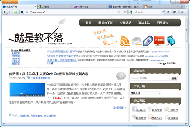This screenshot has height=127, width=190.
Task: Open Google 免費關鍵字廣告費 ad link
Action: pyautogui.click(x=61, y=56)
